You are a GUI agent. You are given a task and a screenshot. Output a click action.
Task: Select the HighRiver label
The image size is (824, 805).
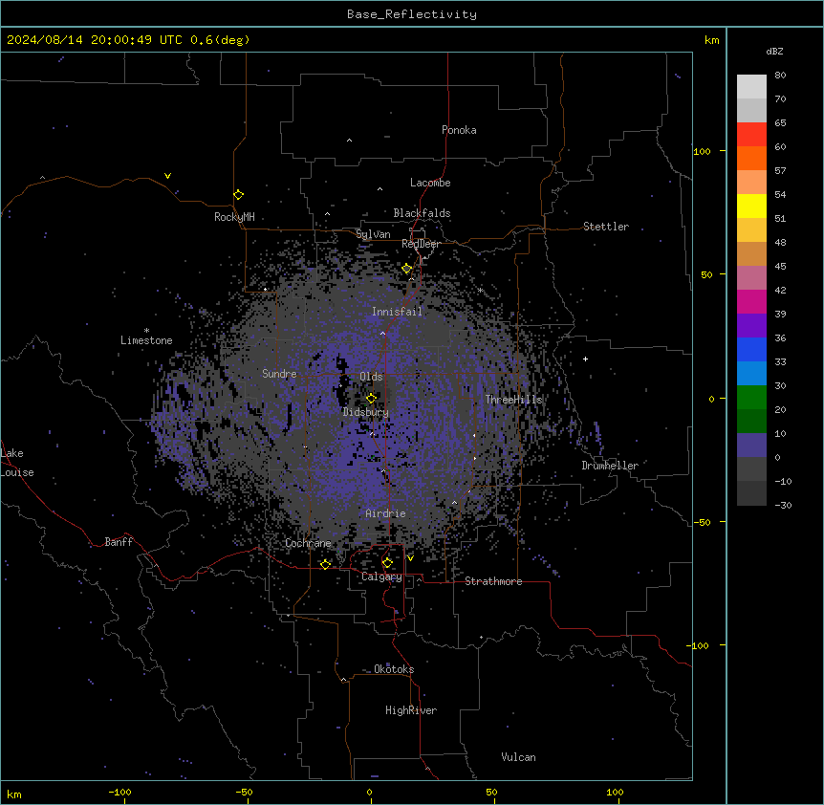click(411, 710)
